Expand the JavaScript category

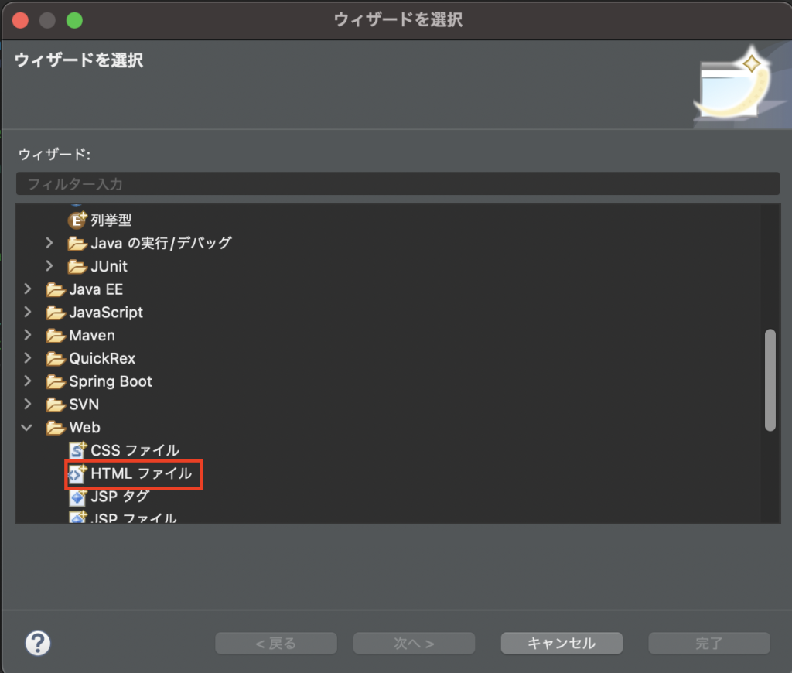(x=28, y=313)
